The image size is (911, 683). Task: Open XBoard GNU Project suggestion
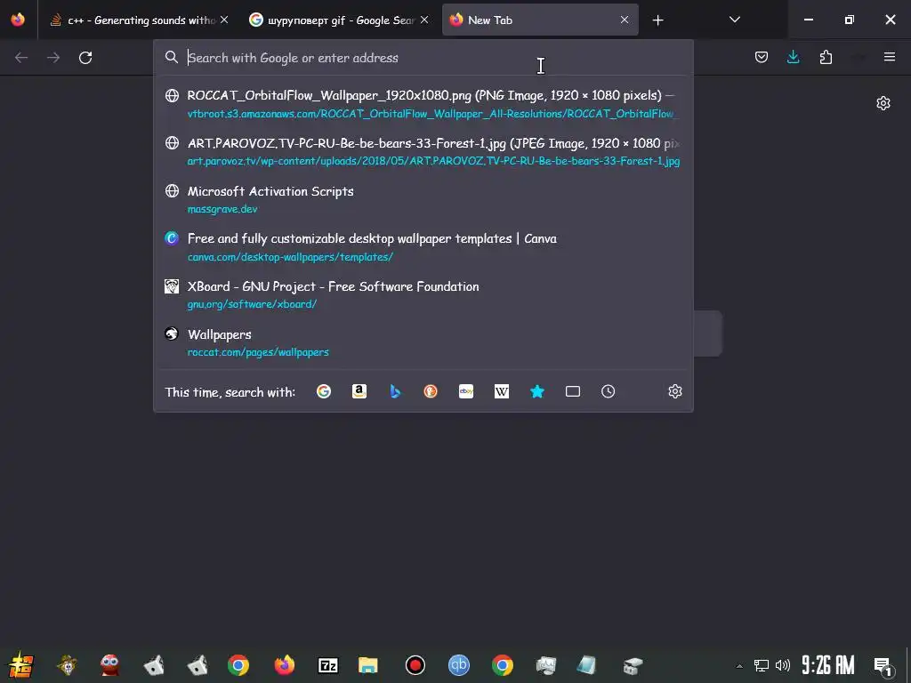click(x=423, y=294)
